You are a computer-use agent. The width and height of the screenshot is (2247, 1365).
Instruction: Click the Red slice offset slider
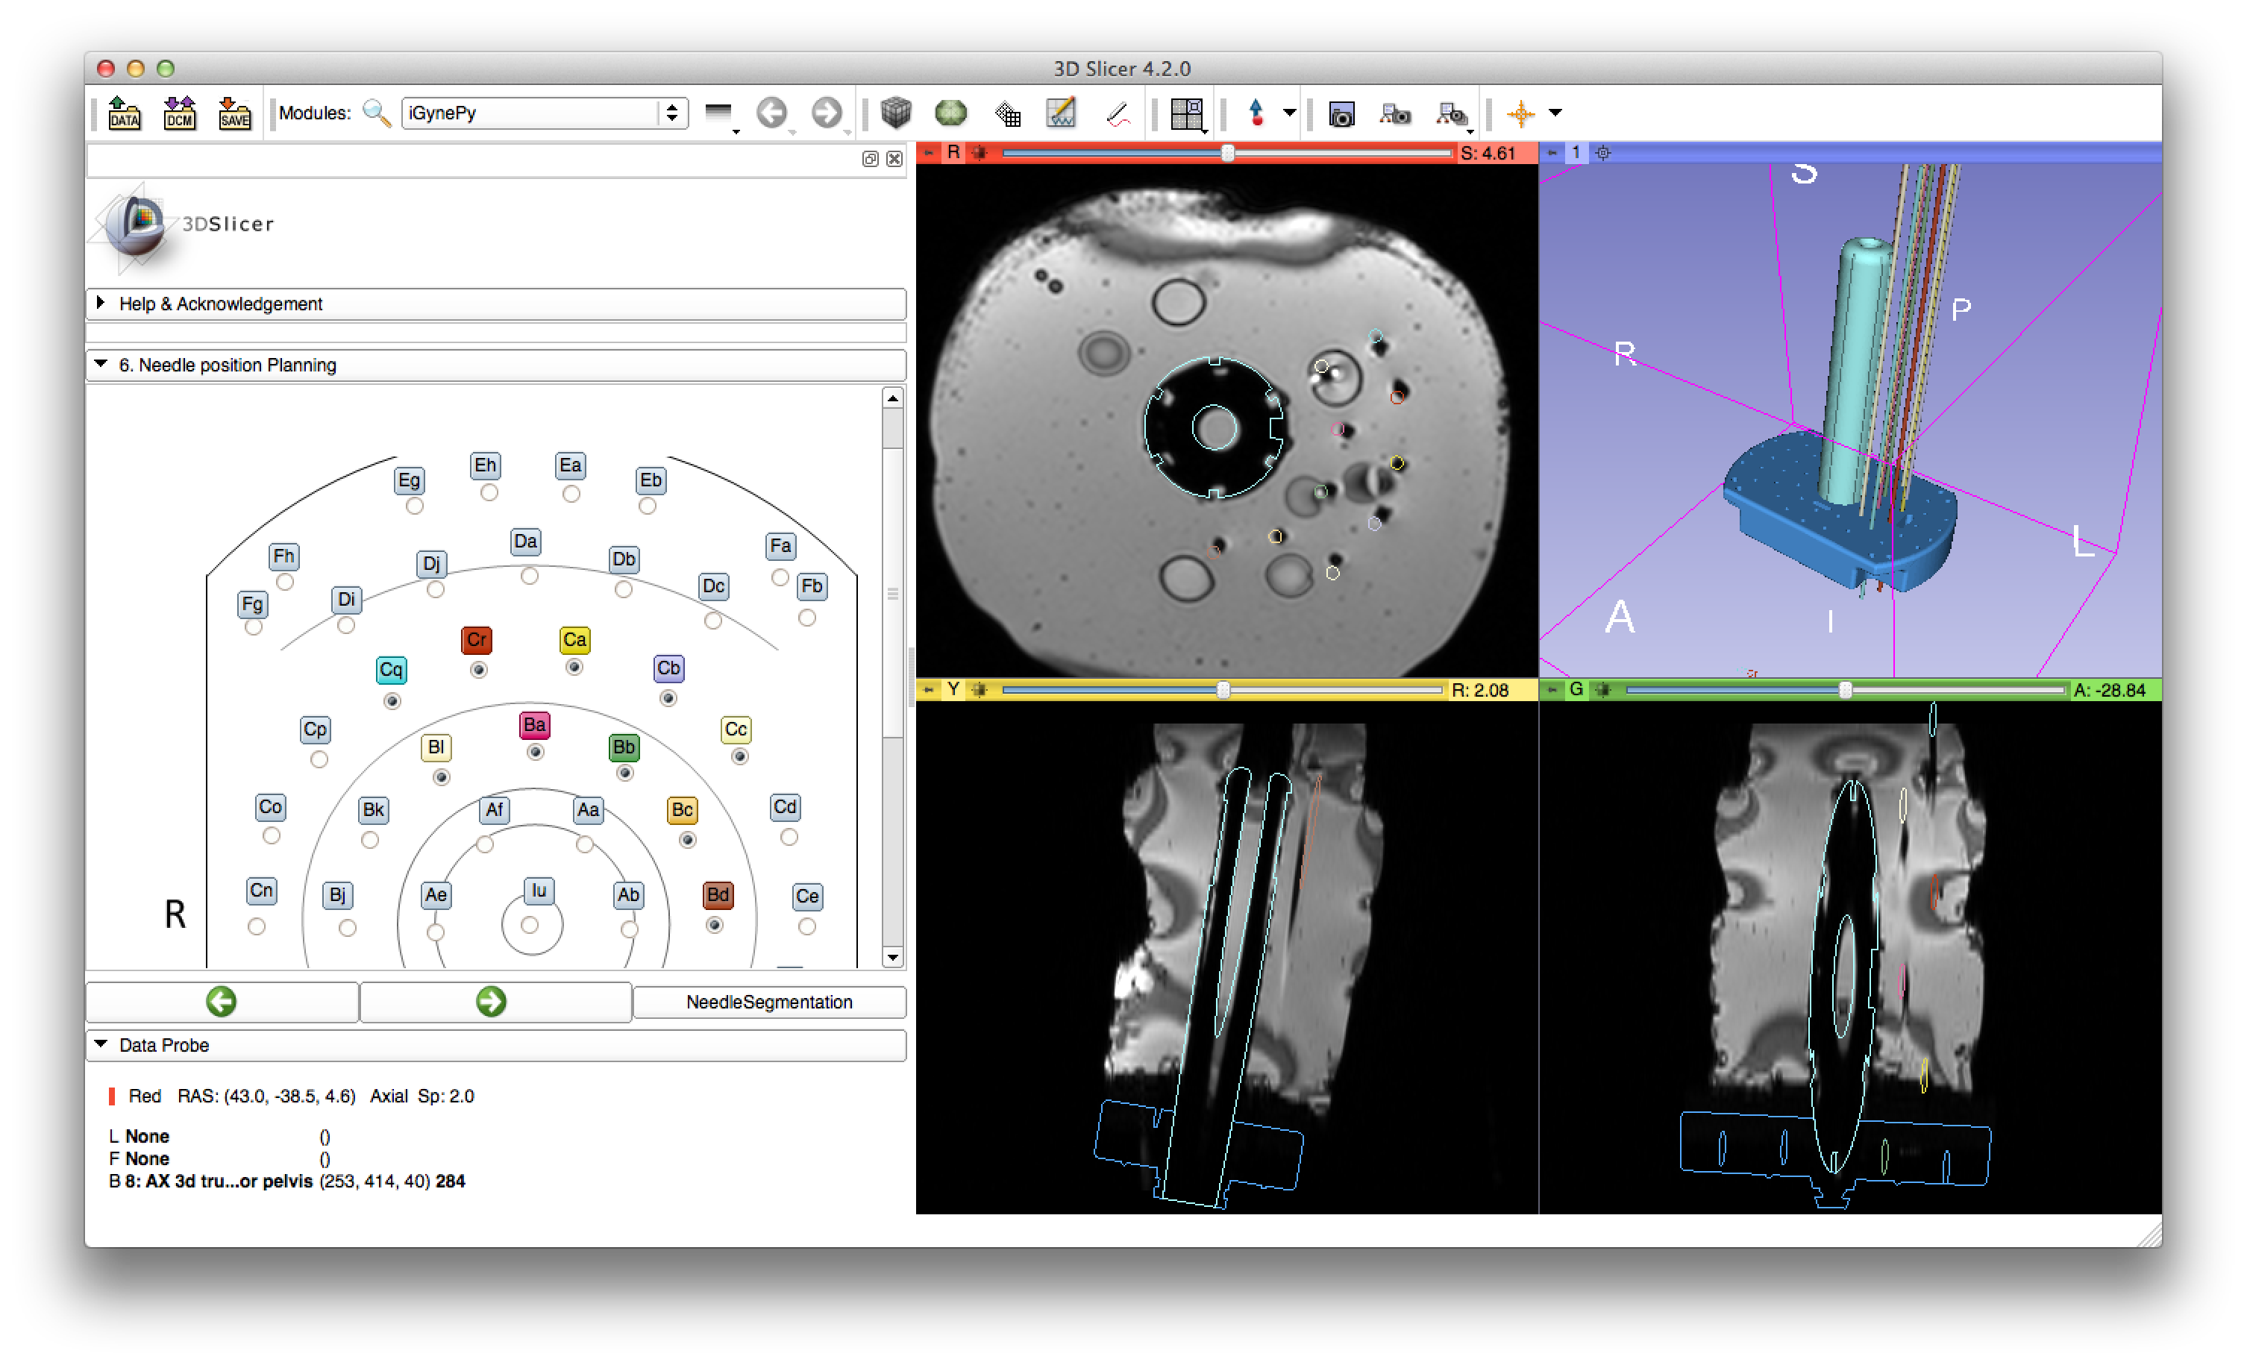click(x=1227, y=153)
